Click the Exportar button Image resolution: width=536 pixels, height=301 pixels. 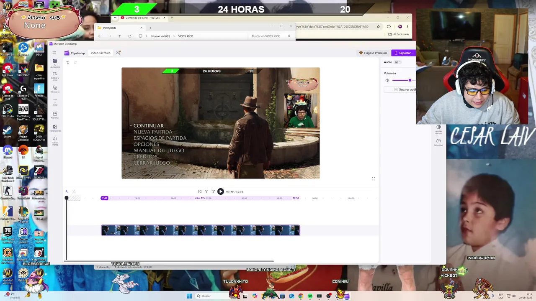click(403, 53)
